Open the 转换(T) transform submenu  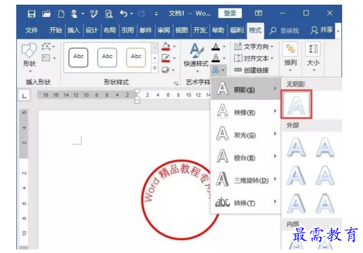246,203
